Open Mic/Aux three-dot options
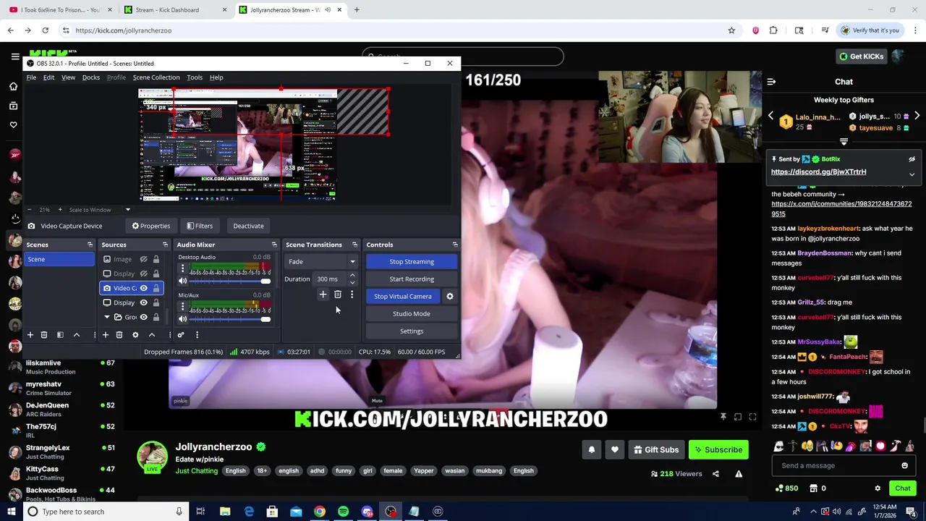Image resolution: width=926 pixels, height=521 pixels. [x=183, y=307]
